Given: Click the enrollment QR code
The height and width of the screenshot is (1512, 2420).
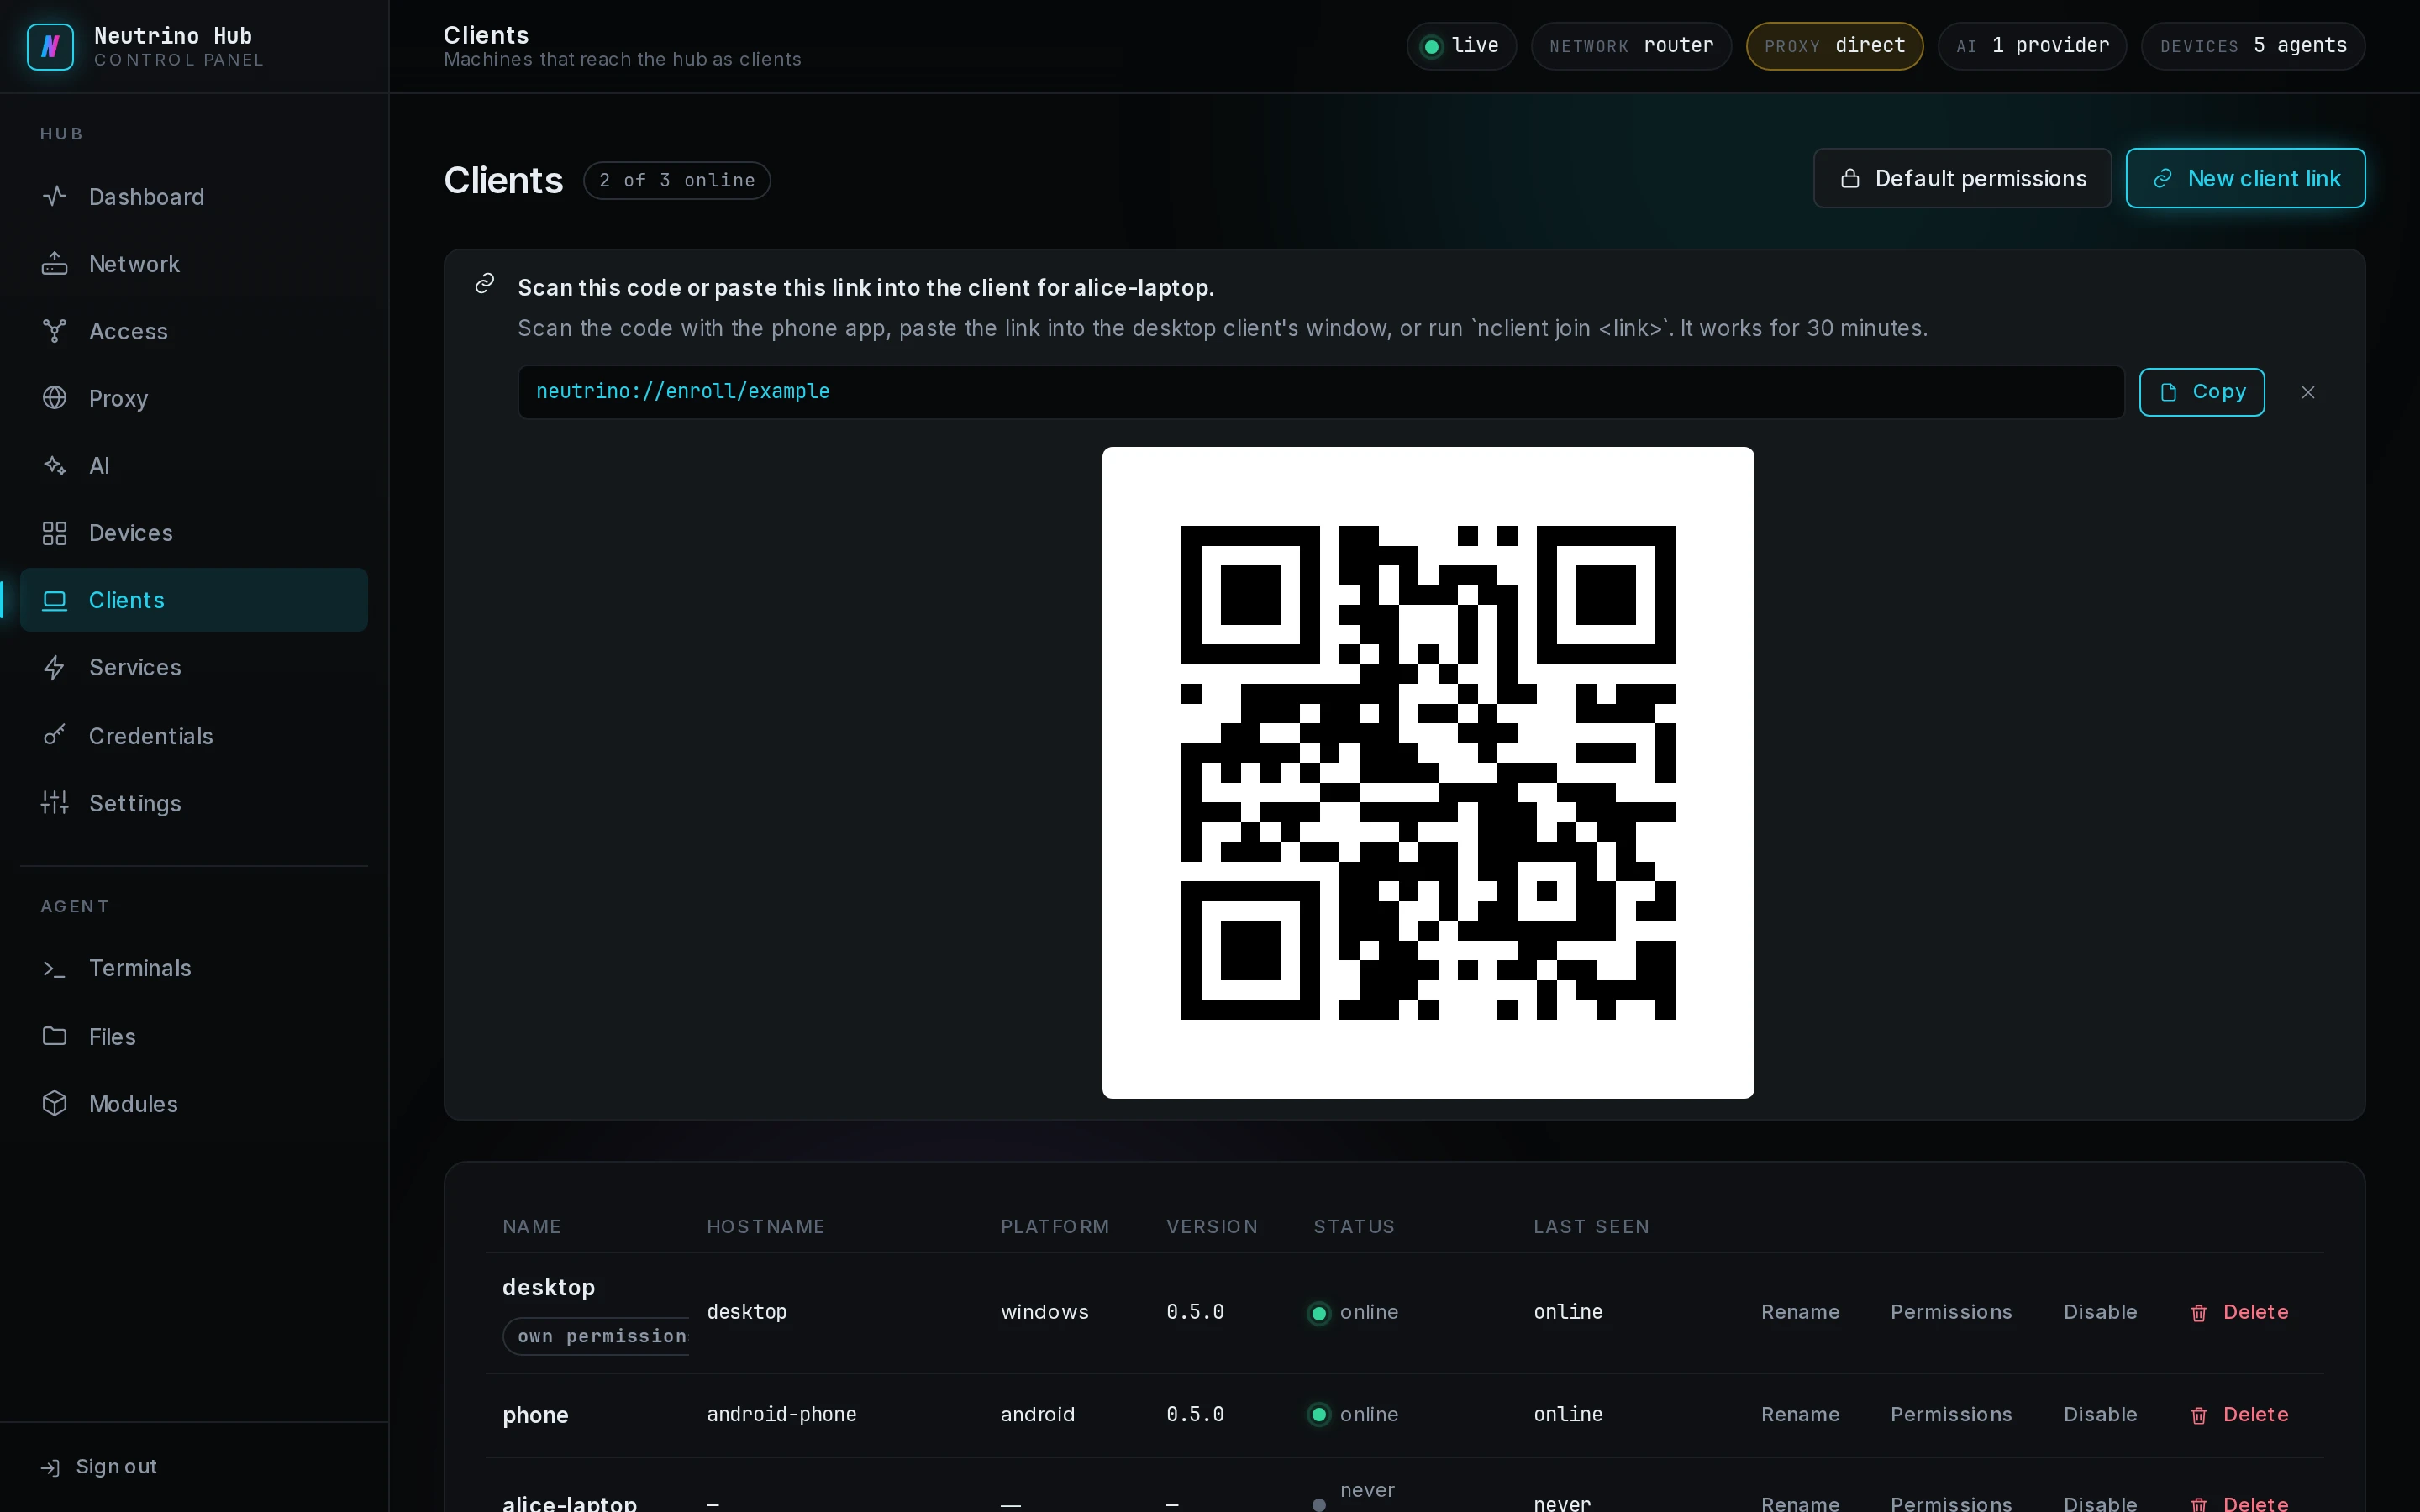Looking at the screenshot, I should (x=1427, y=772).
